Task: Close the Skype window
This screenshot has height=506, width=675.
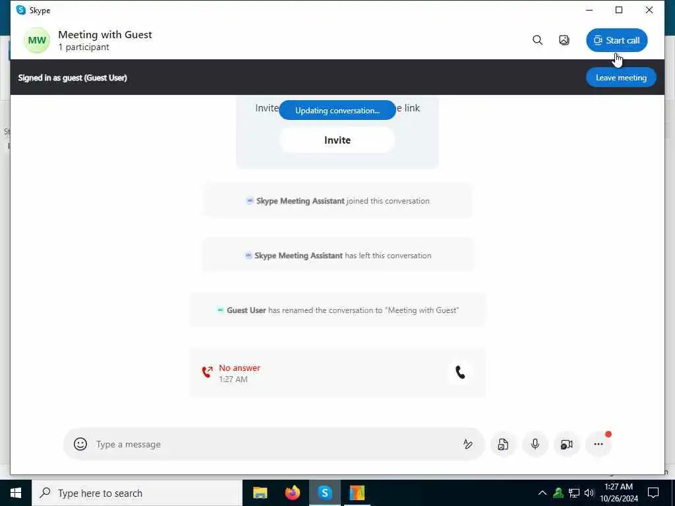Action: 649,10
